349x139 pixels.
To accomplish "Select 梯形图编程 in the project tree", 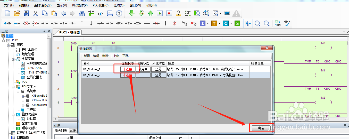I will [x=29, y=50].
